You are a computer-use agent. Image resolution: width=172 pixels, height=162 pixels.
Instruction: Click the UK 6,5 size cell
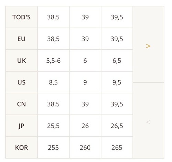pyautogui.click(x=117, y=60)
